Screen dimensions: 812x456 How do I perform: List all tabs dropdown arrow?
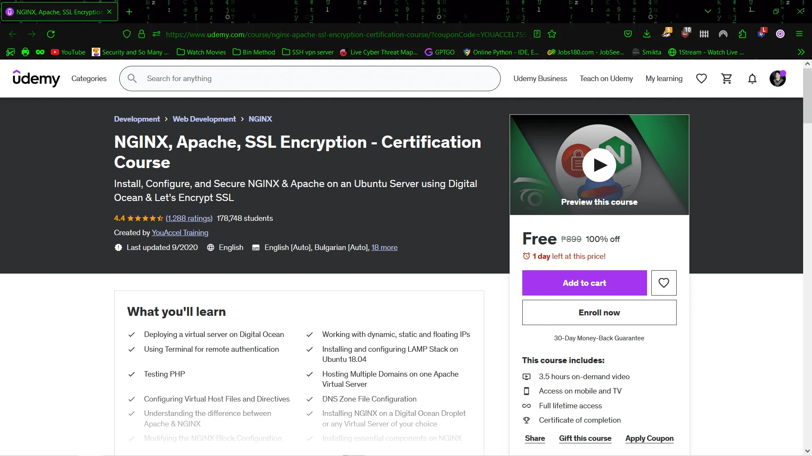708,11
